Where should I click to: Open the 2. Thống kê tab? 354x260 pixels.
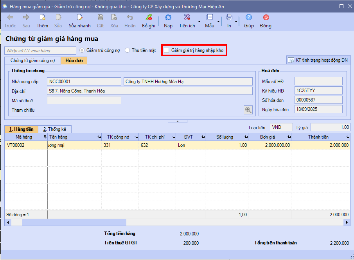click(x=55, y=129)
